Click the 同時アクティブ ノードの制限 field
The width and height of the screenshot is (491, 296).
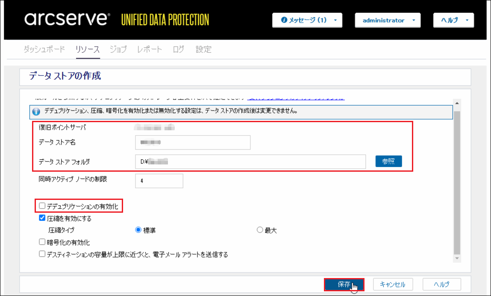click(159, 181)
